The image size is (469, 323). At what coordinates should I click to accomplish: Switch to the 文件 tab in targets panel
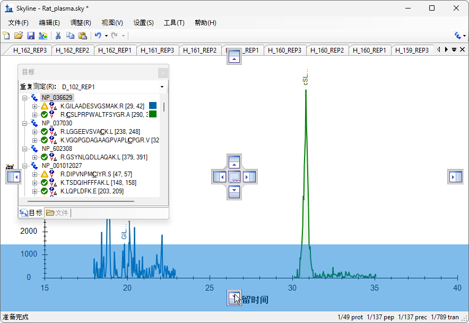(x=57, y=212)
